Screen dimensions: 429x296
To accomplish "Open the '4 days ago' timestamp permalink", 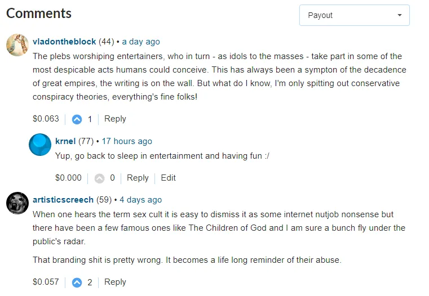I will (140, 200).
